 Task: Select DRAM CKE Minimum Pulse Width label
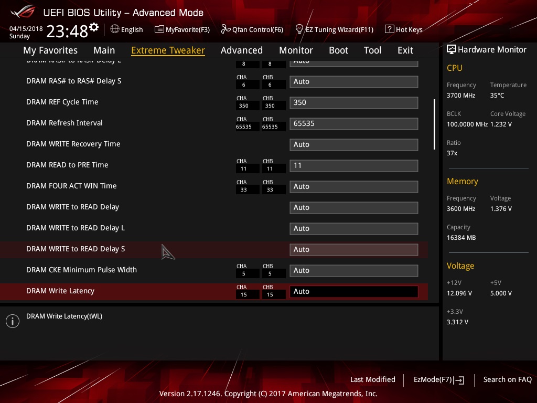click(81, 270)
